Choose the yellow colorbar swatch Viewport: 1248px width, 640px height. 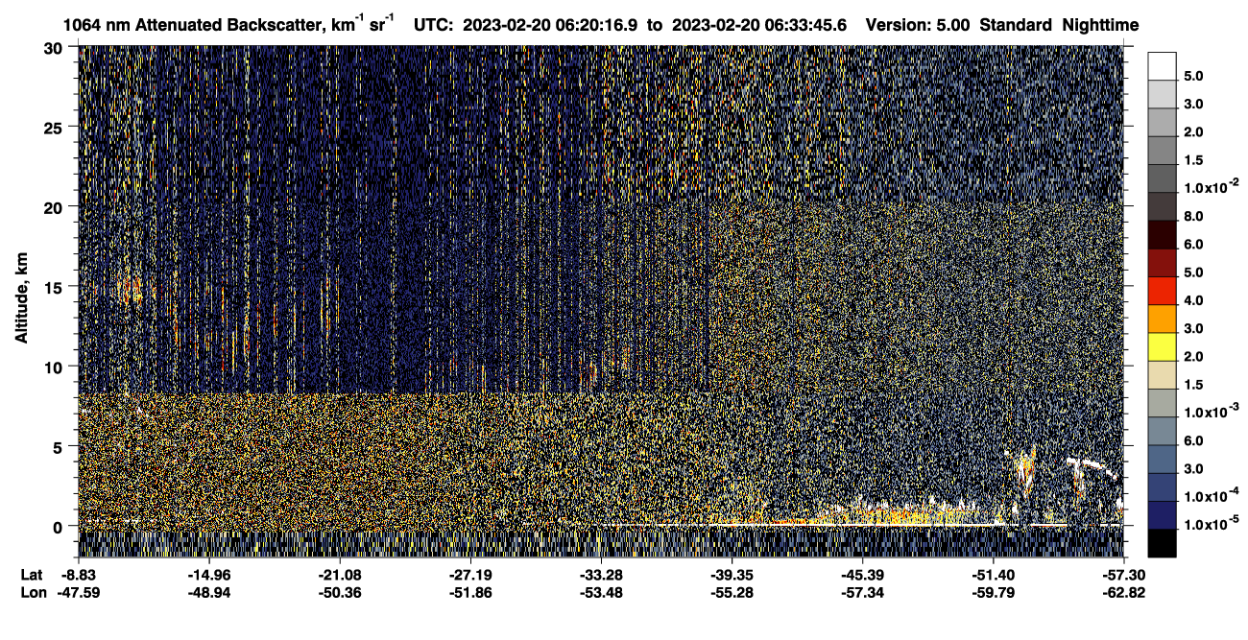pos(1162,346)
